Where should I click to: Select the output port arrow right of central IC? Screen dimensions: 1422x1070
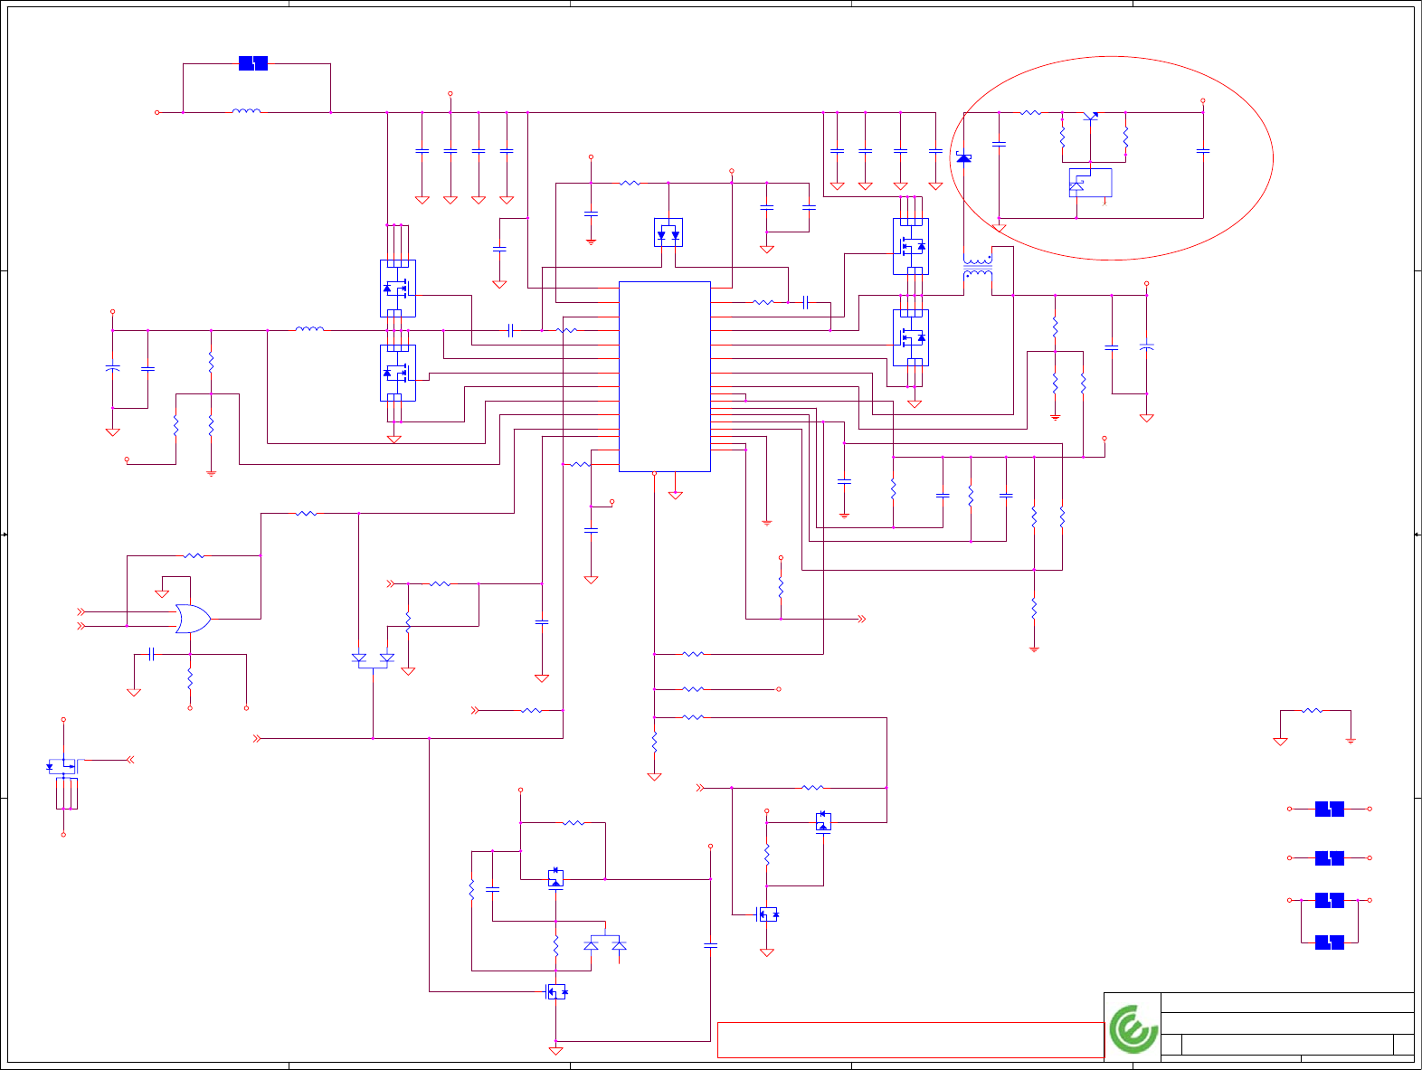pyautogui.click(x=861, y=619)
